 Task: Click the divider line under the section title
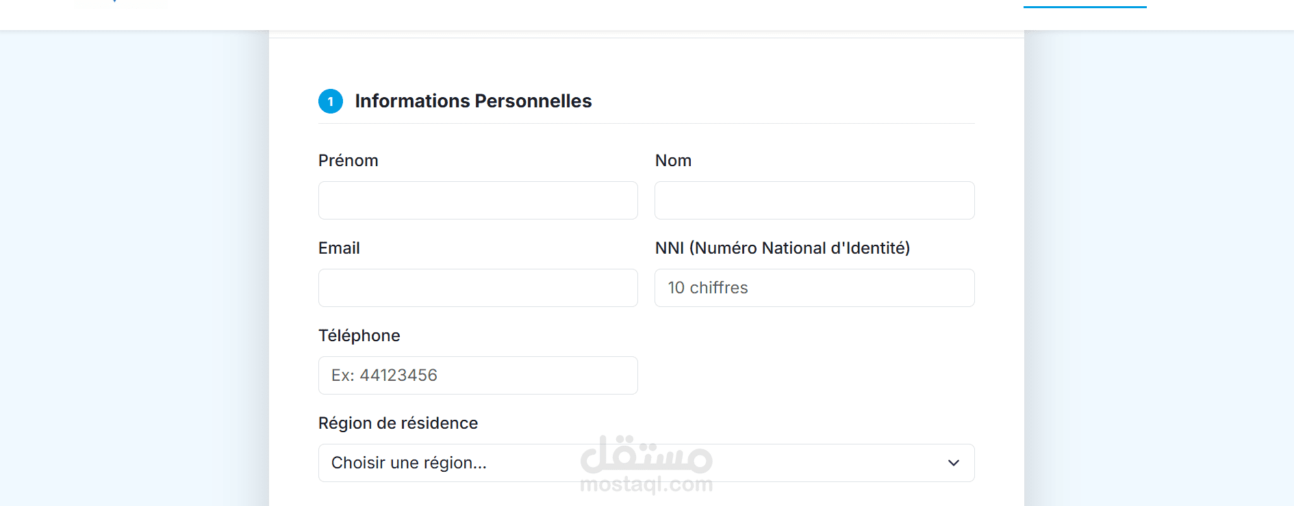tap(646, 123)
